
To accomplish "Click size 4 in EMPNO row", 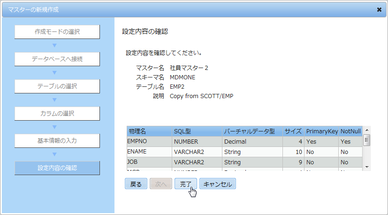I will pyautogui.click(x=293, y=141).
